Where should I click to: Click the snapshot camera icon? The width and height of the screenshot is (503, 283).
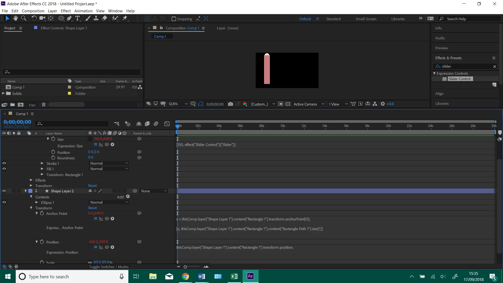point(230,104)
